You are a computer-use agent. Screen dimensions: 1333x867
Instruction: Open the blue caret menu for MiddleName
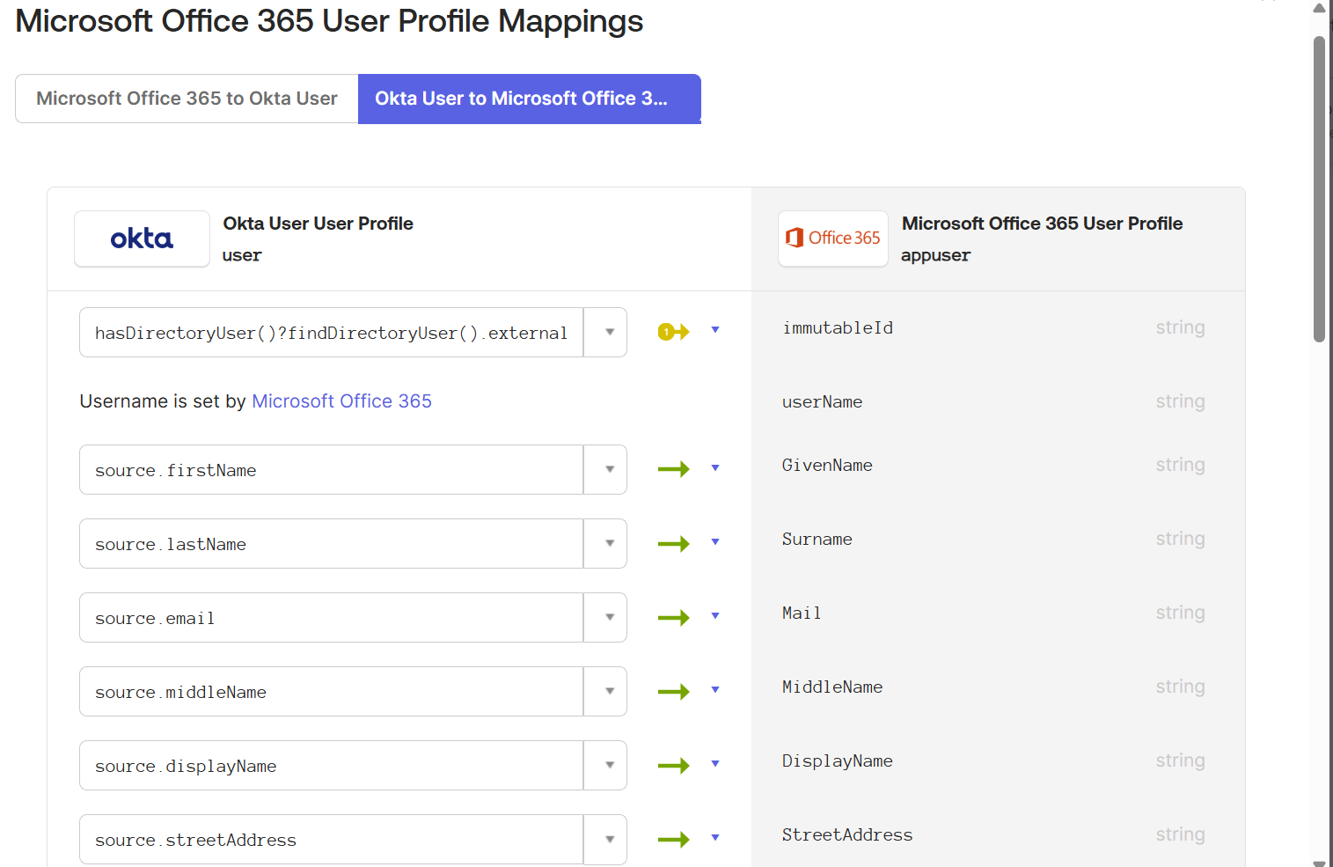[x=715, y=689]
